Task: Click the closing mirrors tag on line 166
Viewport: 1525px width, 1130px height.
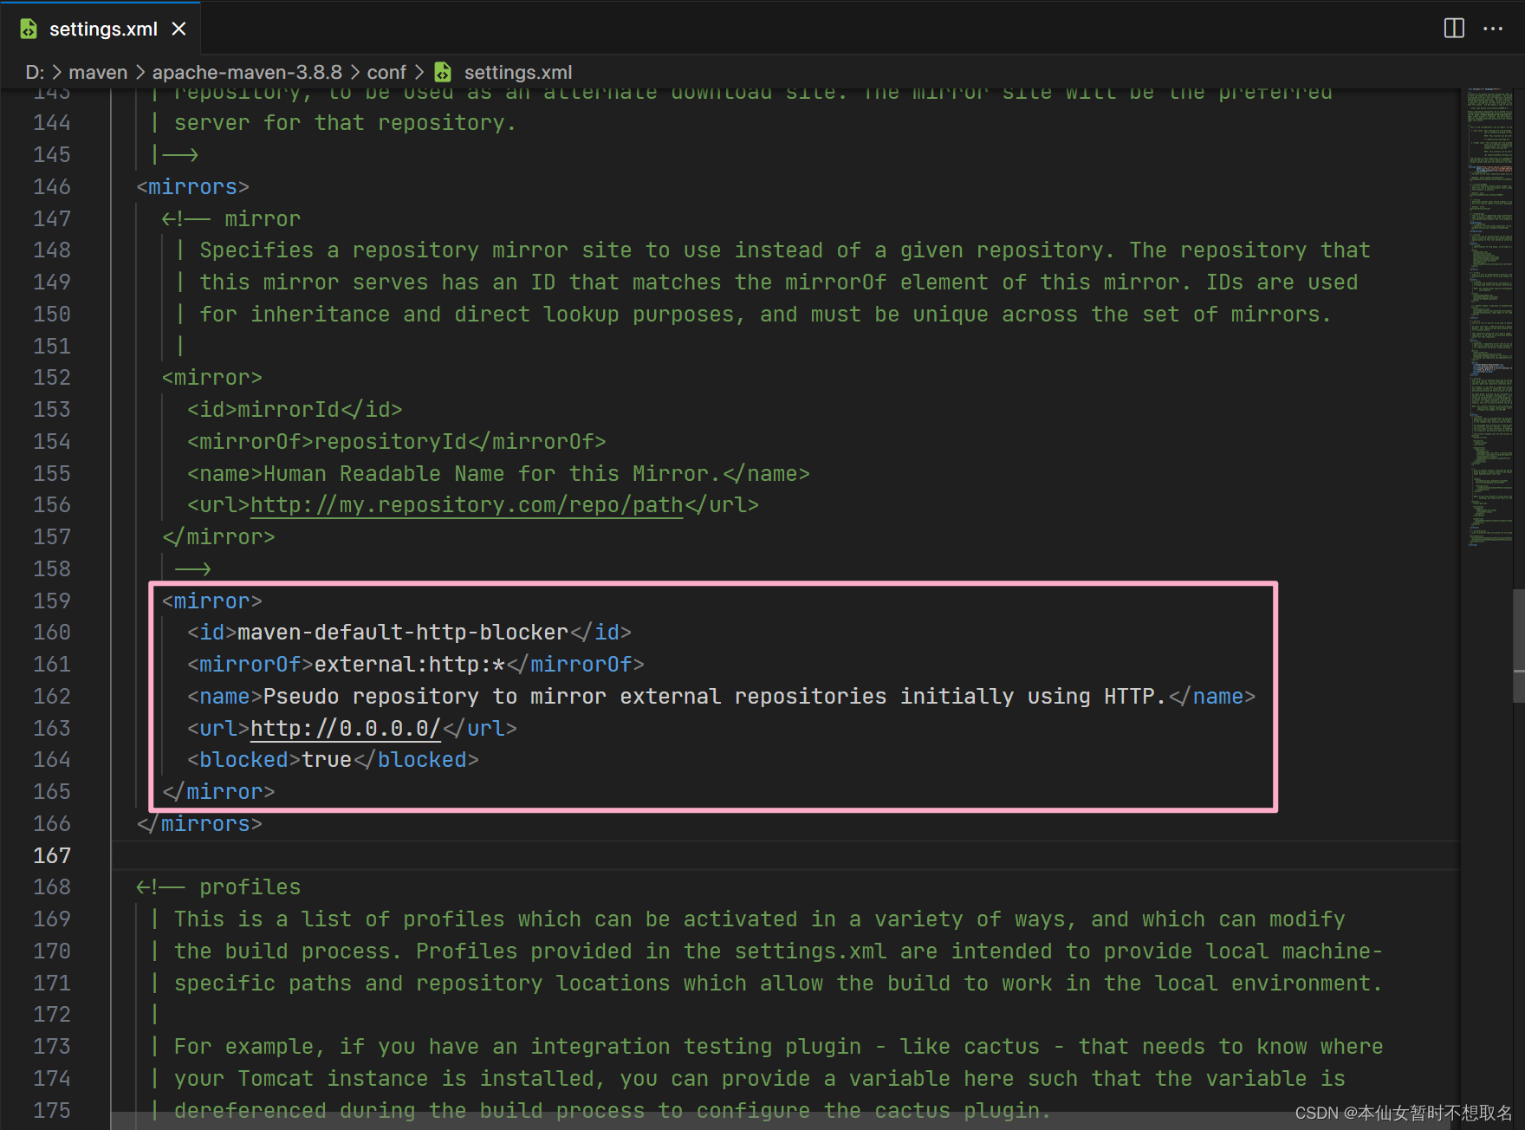Action: point(199,824)
